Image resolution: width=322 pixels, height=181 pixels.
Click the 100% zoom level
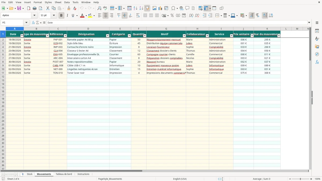click(317, 179)
